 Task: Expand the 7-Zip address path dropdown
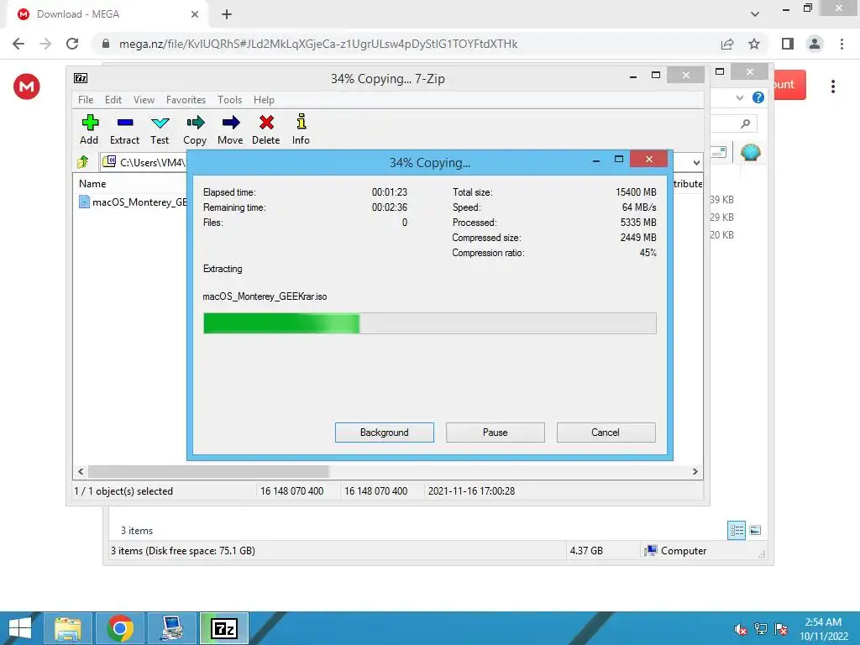(696, 162)
